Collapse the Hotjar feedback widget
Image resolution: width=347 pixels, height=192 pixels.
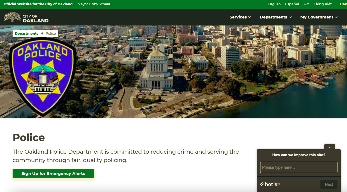coord(329,147)
